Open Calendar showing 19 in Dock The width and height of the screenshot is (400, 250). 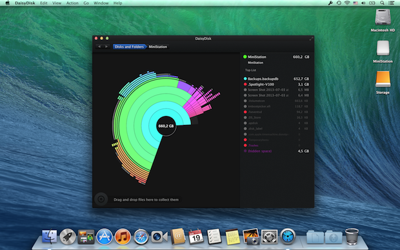point(196,236)
